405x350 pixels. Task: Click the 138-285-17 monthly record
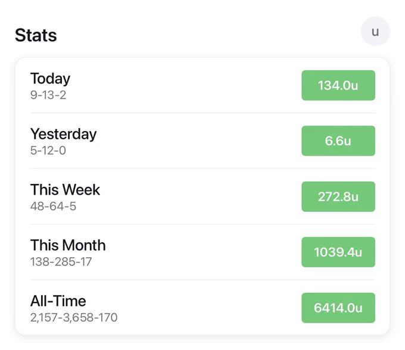(x=61, y=262)
